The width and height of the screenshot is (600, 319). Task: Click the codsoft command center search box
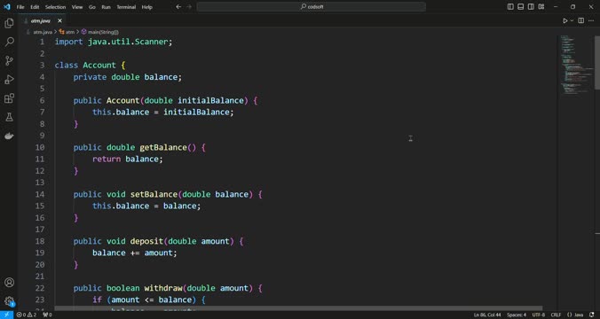point(312,6)
